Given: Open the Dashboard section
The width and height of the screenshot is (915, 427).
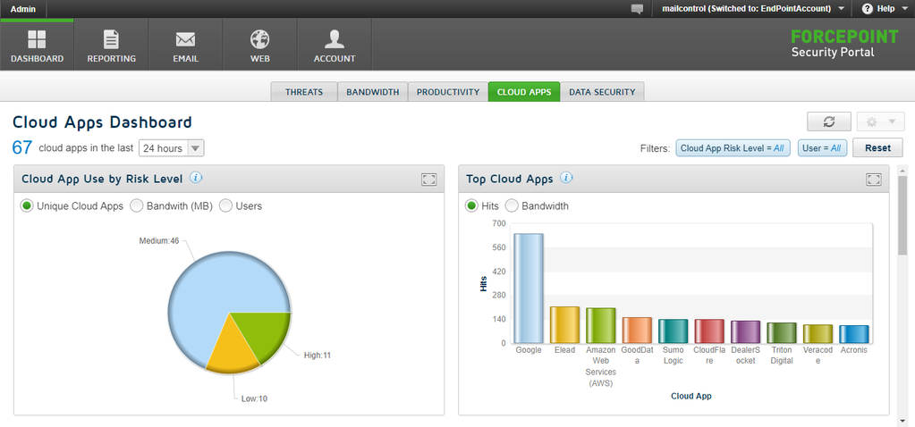Looking at the screenshot, I should (37, 45).
